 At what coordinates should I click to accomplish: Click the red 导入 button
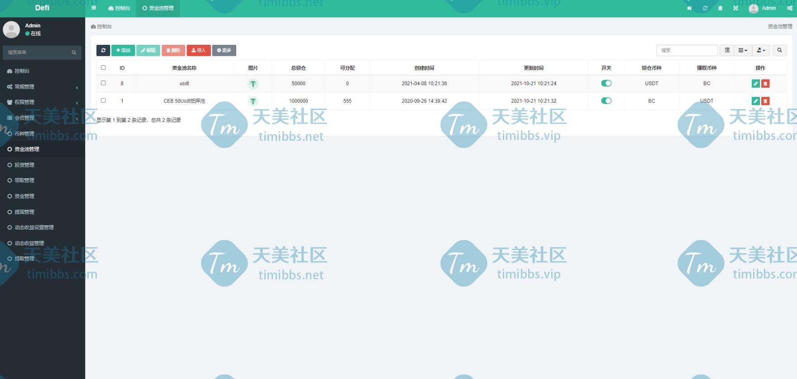pos(199,50)
